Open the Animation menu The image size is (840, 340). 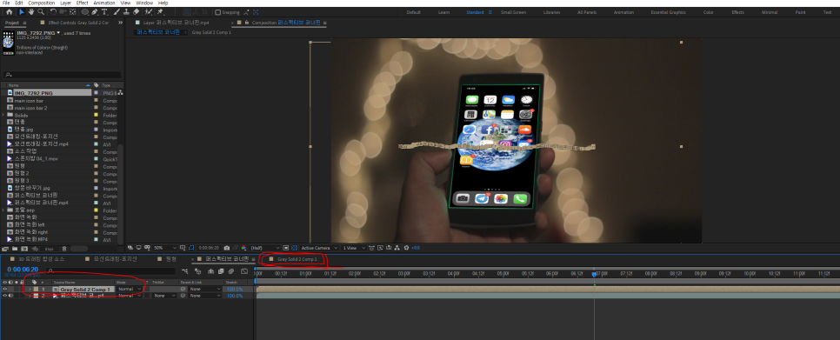pyautogui.click(x=104, y=3)
